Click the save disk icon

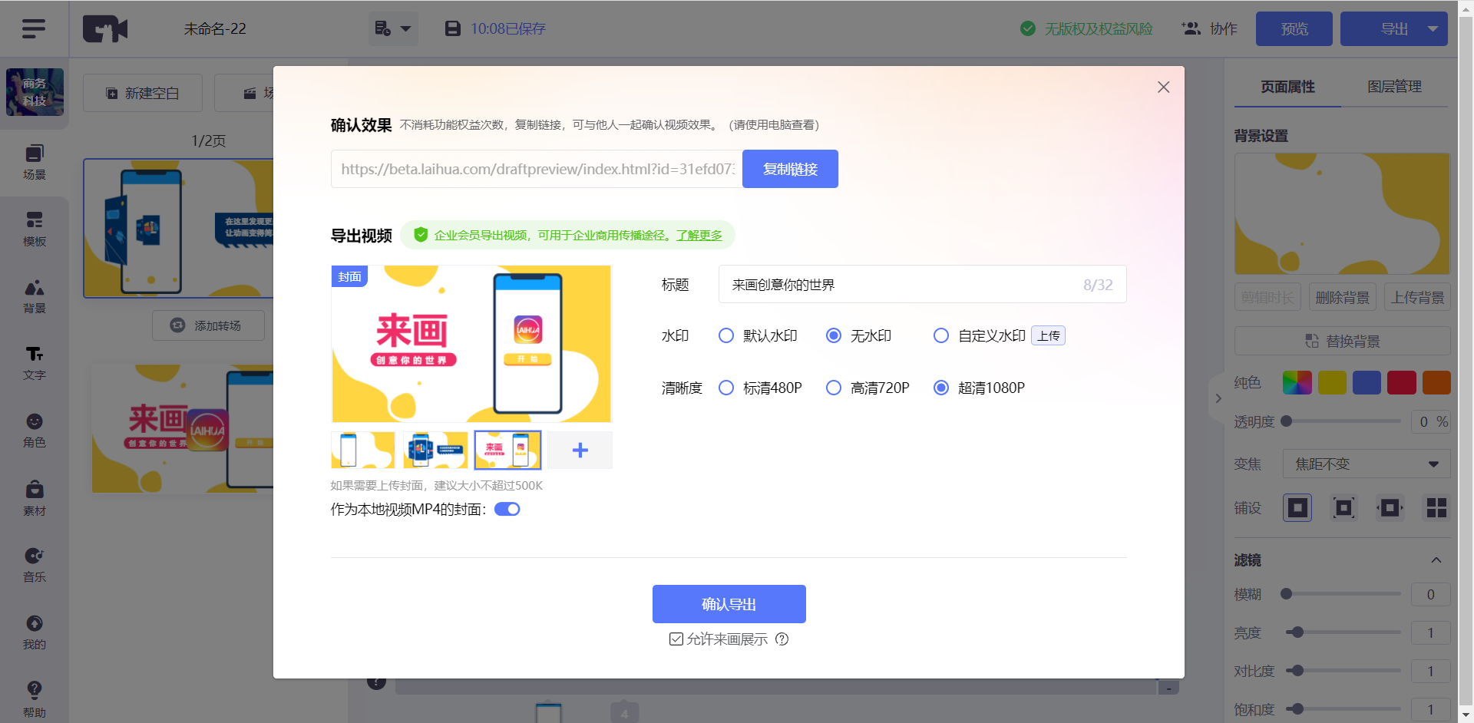(x=453, y=28)
